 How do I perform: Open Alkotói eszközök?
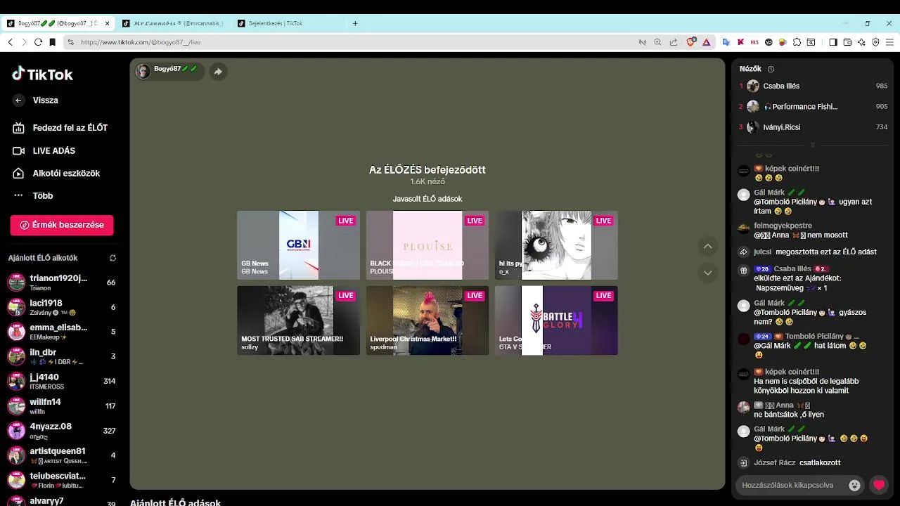tap(57, 173)
